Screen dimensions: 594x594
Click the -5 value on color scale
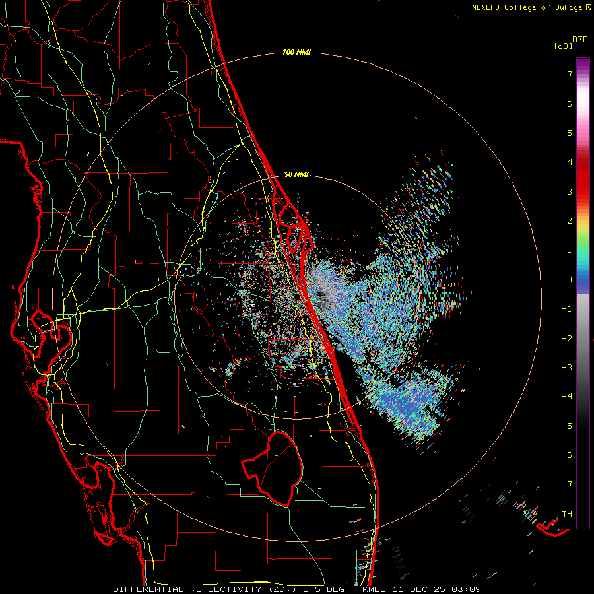pos(567,426)
